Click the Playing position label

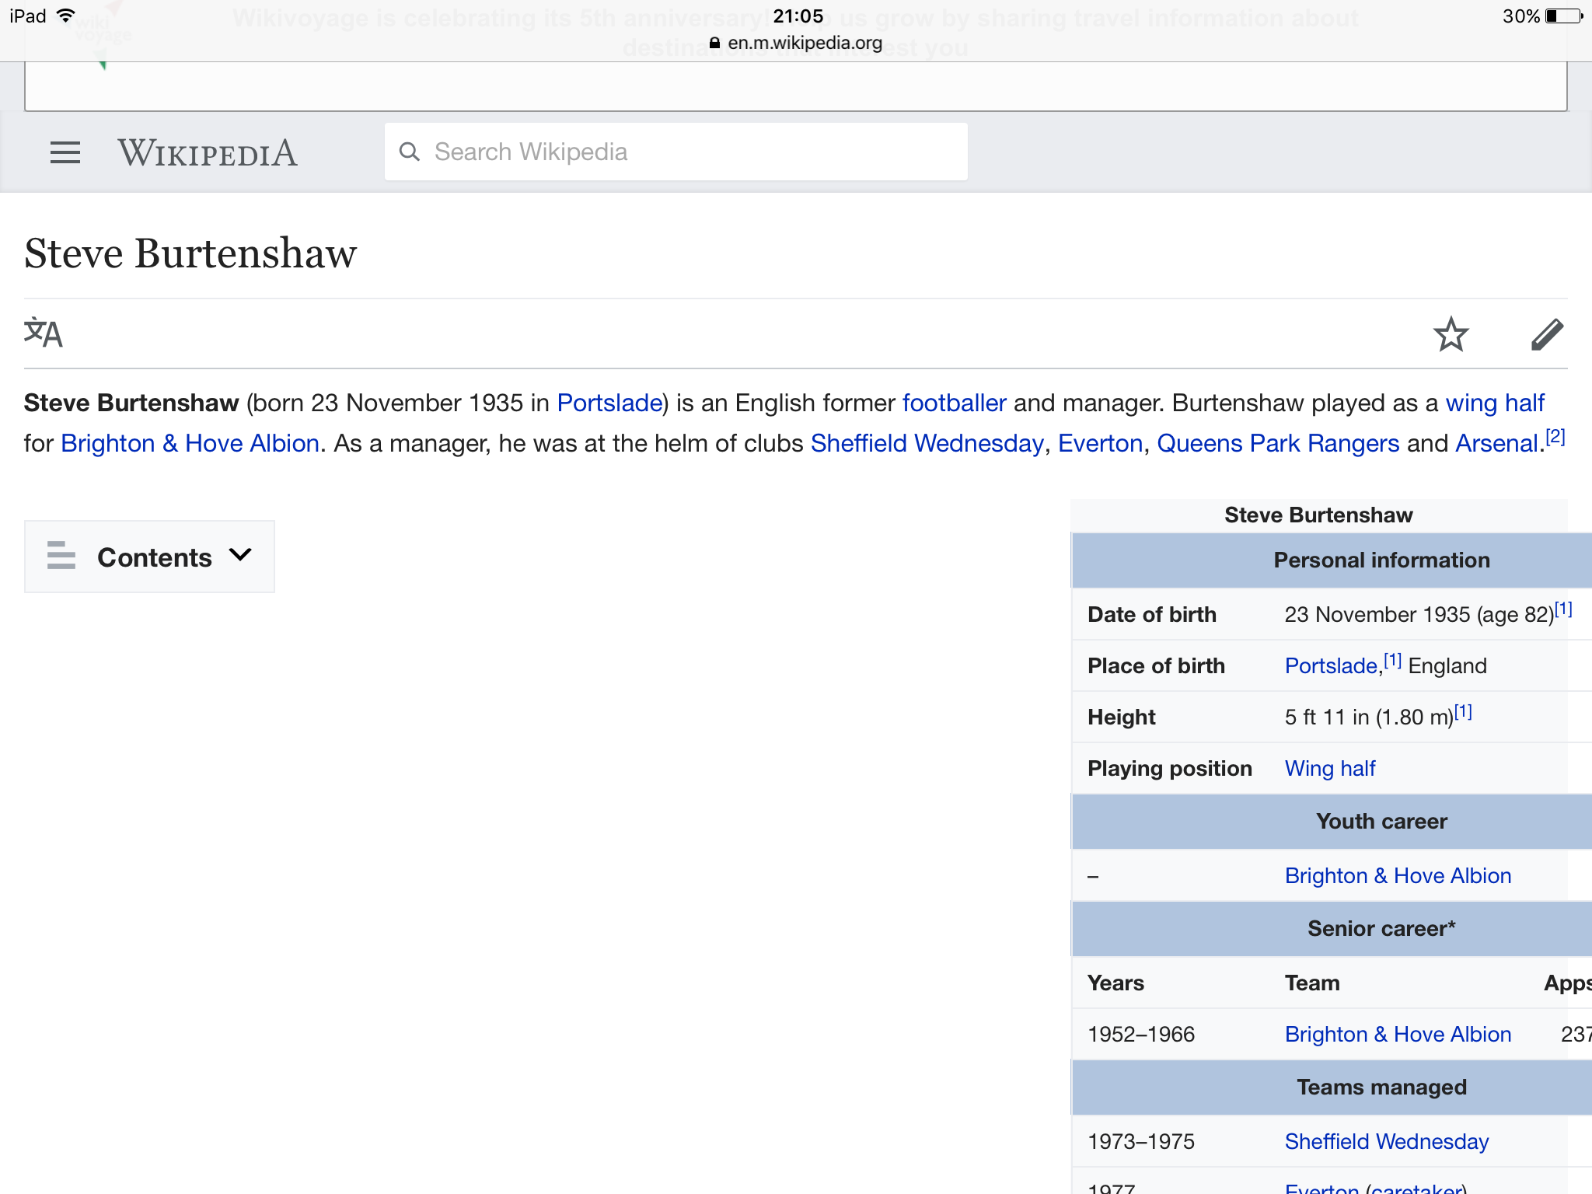1170,768
